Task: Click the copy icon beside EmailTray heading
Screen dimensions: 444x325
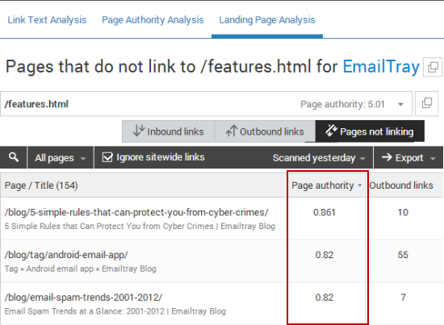Action: [x=433, y=67]
